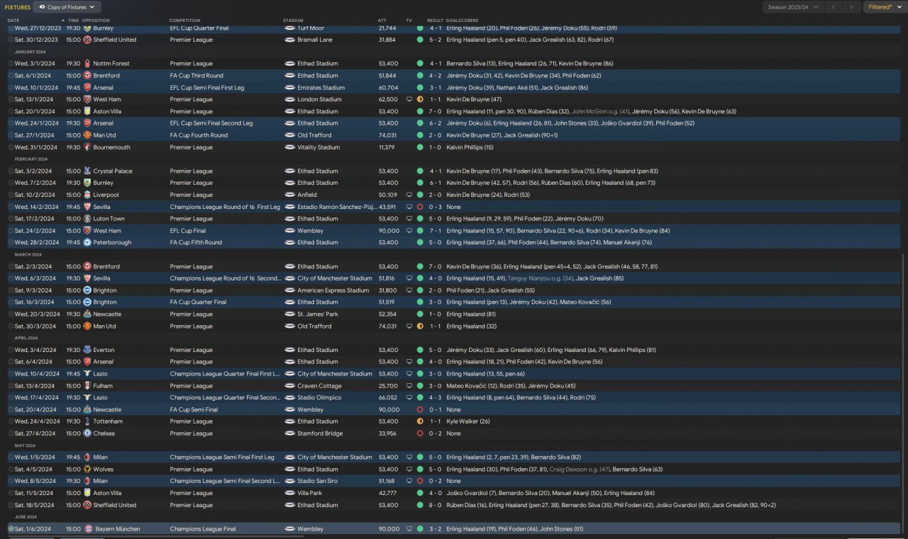The width and height of the screenshot is (908, 539).
Task: Go to the previous season with the left arrow
Action: coord(834,7)
